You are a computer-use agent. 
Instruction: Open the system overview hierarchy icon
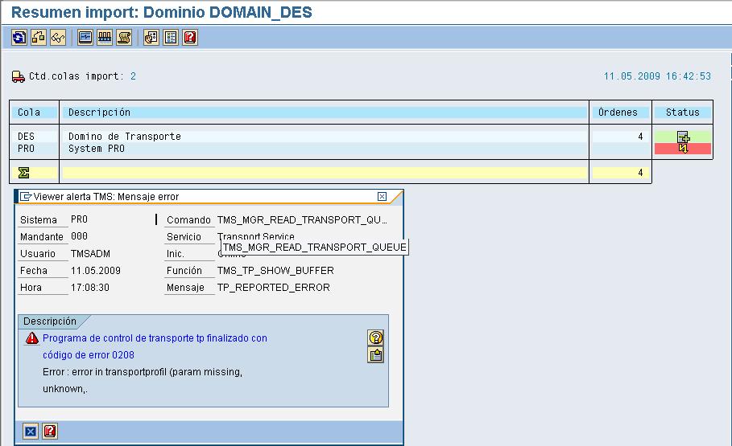pos(39,37)
